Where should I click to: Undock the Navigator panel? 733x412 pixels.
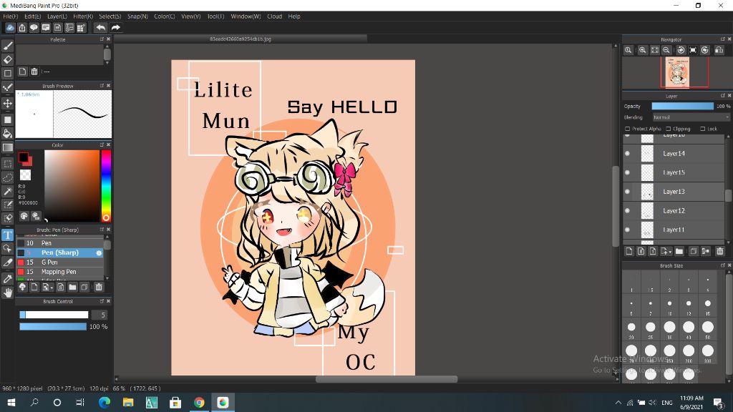tap(723, 39)
